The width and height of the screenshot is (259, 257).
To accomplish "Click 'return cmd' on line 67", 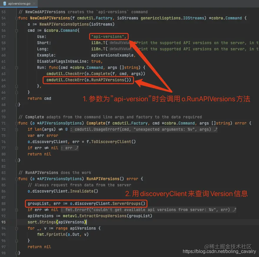I will 39,99.
